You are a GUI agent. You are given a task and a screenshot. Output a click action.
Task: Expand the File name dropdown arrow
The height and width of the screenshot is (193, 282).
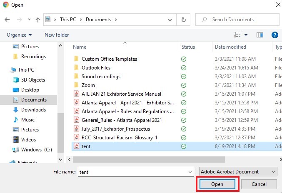(190, 172)
